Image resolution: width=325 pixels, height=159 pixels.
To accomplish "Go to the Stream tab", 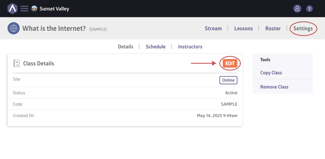I will [213, 28].
